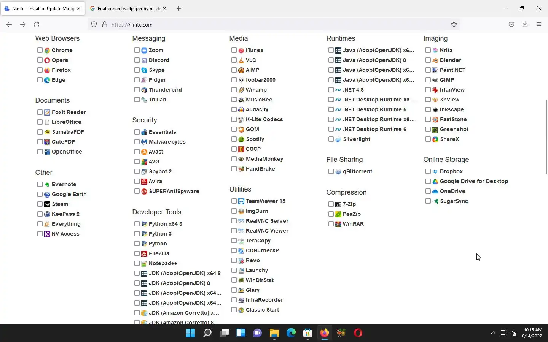Click the Inkscape icon
Screen dimensions: 548x342
click(x=435, y=109)
